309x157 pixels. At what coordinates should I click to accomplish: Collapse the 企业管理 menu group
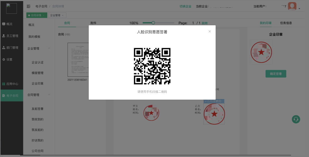pos(49,48)
